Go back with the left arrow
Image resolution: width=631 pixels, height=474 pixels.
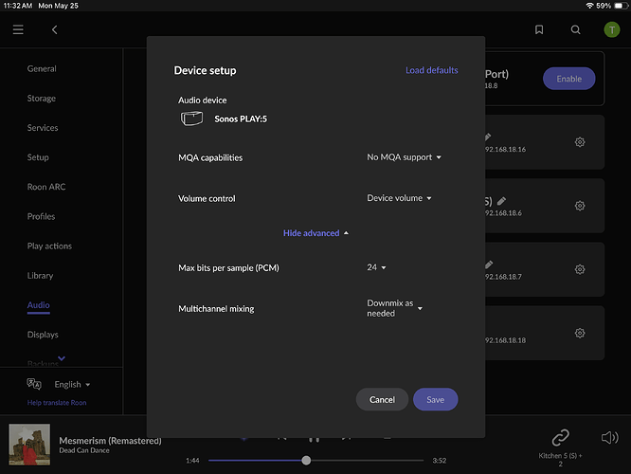click(x=54, y=29)
